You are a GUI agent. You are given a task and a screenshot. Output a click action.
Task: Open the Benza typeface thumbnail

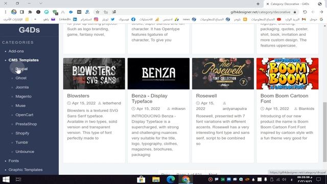(x=158, y=74)
